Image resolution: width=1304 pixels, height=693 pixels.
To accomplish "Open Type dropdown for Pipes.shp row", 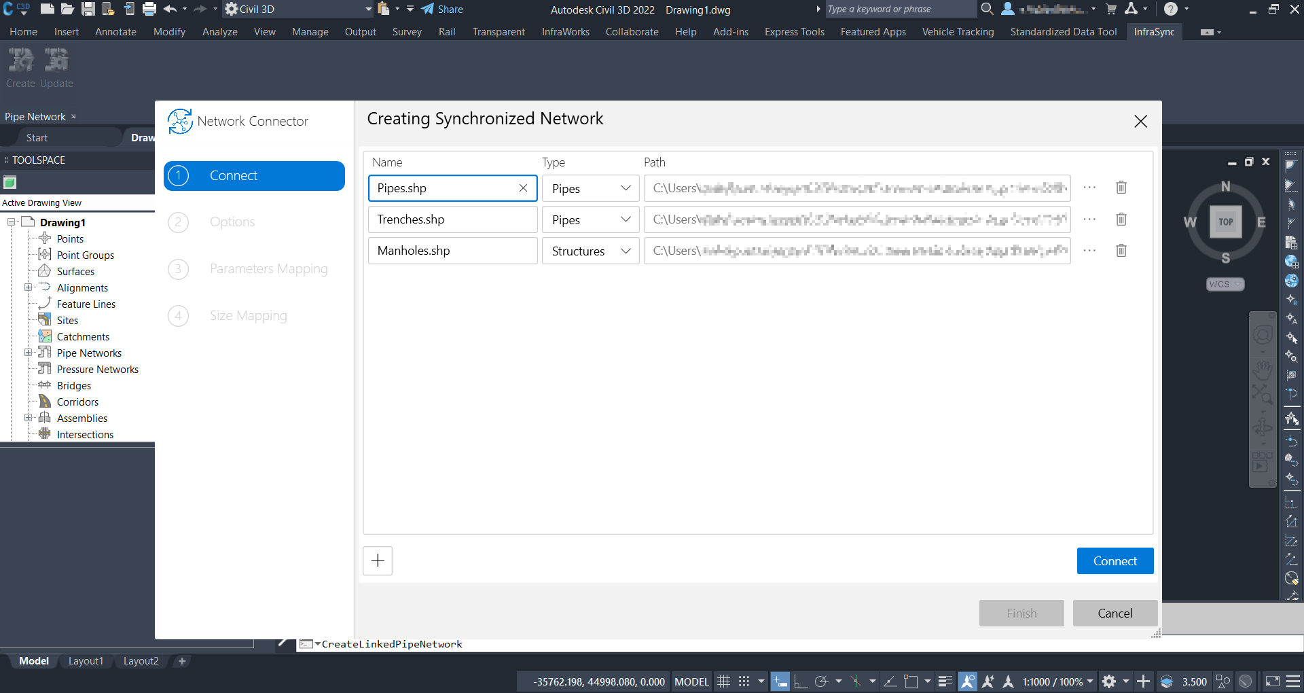I will 590,188.
